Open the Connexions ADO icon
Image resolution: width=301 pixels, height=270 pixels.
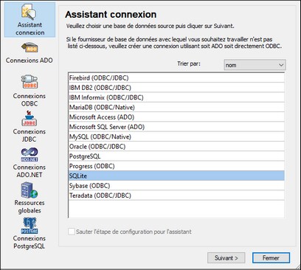tap(30, 48)
